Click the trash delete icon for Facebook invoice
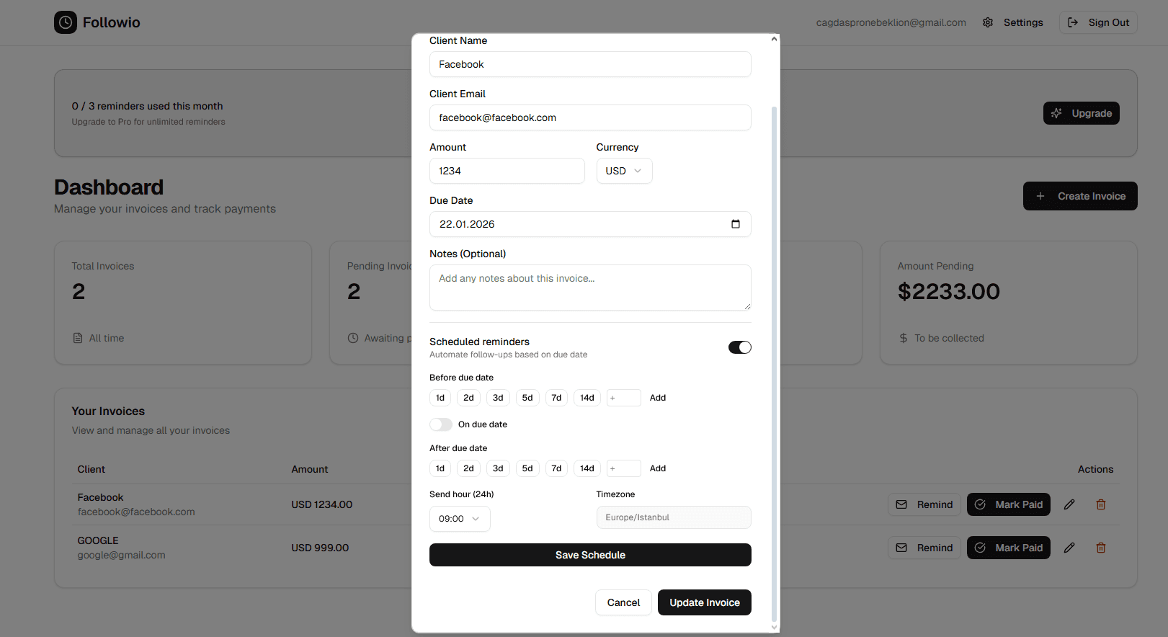The image size is (1168, 637). click(1101, 504)
